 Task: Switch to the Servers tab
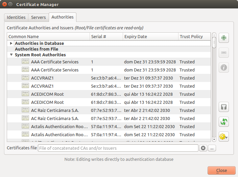[x=38, y=18]
